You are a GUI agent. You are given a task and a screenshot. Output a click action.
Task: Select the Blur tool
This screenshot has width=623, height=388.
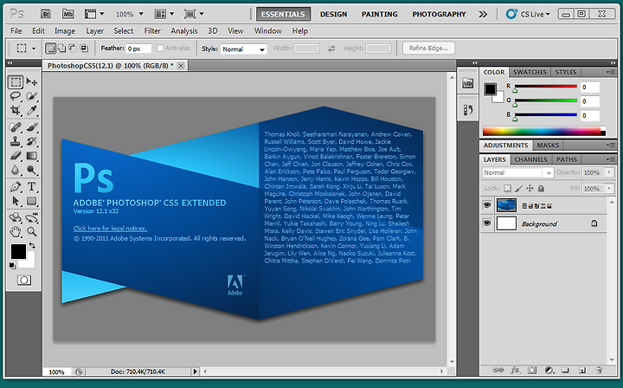[16, 170]
